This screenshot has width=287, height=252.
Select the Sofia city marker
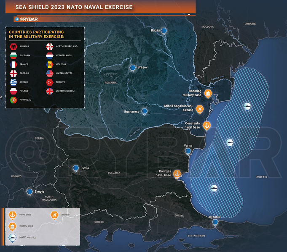[x=76, y=168]
